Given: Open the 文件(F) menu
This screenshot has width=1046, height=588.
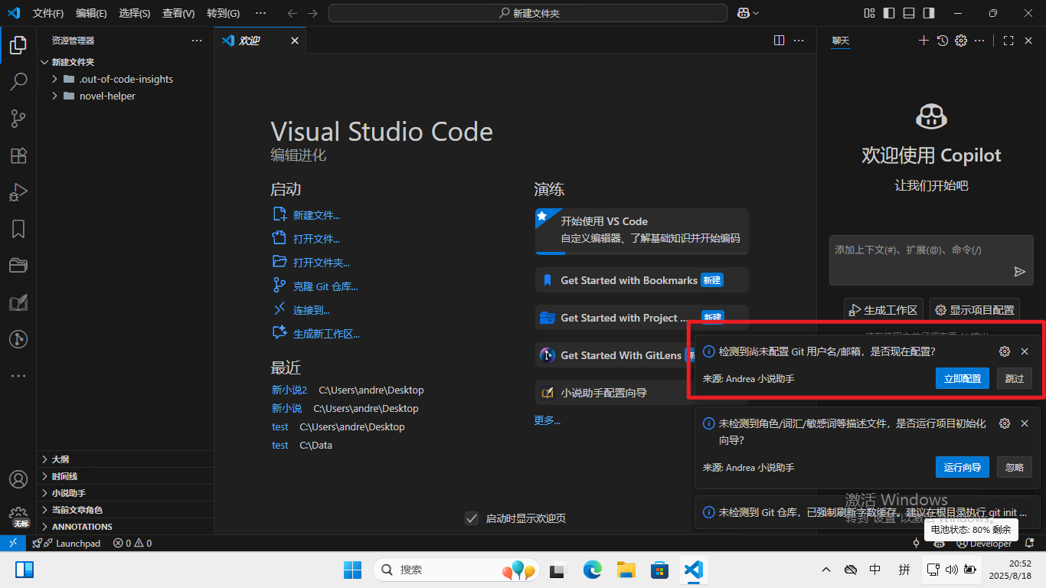Looking at the screenshot, I should (48, 13).
